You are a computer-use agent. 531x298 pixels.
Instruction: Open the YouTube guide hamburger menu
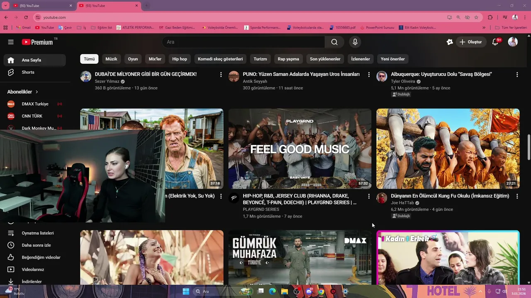11,42
